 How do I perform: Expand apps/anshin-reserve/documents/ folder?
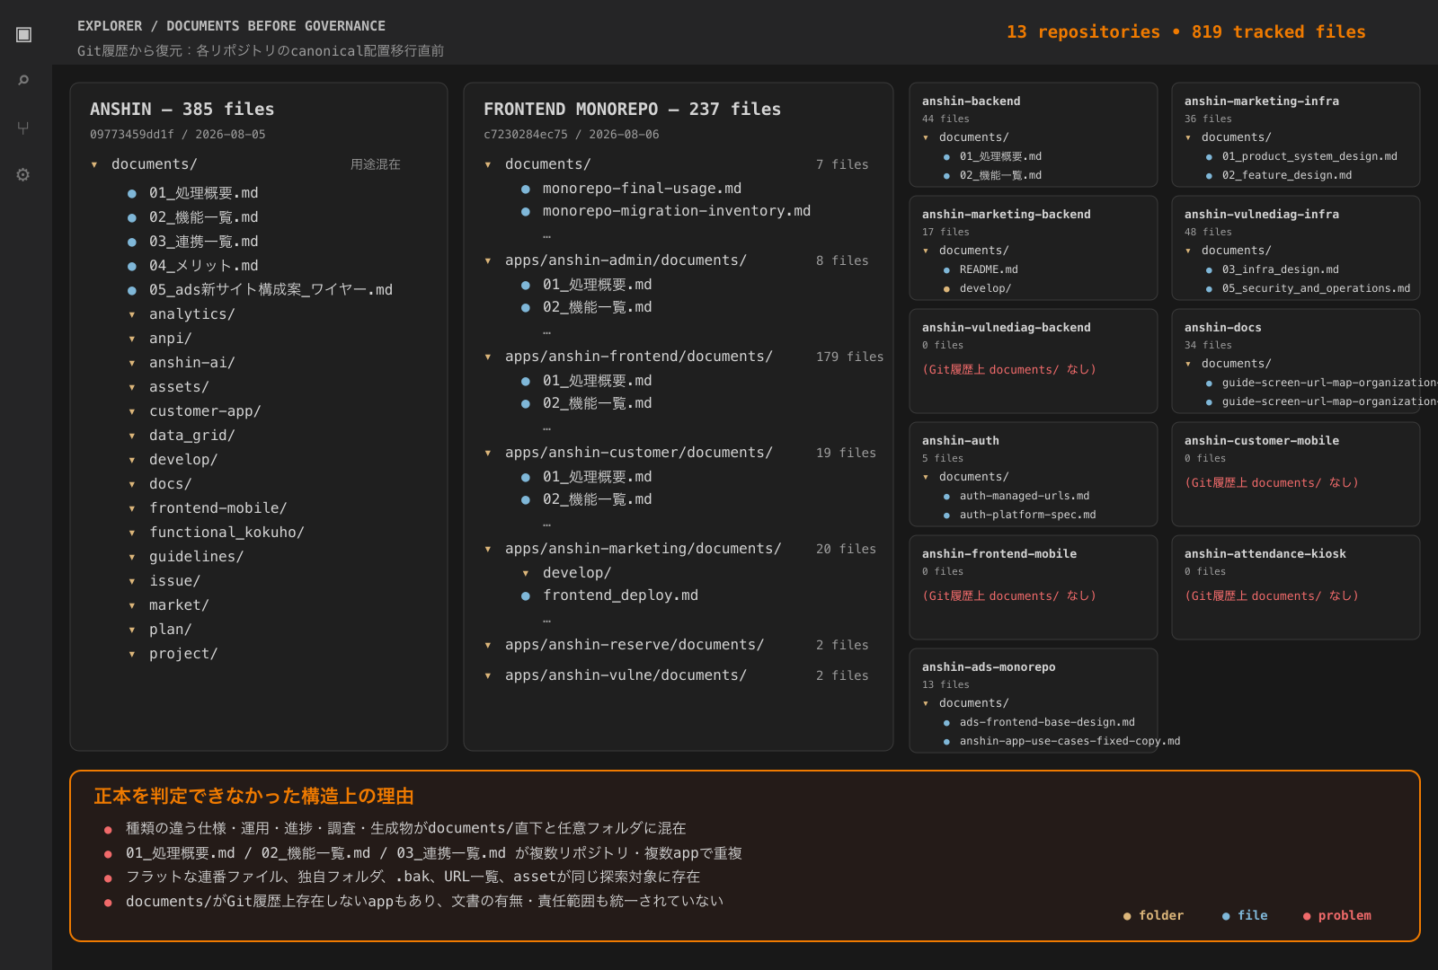coord(488,645)
